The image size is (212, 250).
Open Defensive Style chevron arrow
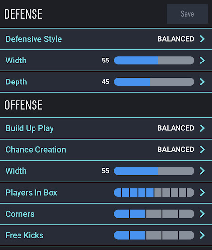point(202,39)
